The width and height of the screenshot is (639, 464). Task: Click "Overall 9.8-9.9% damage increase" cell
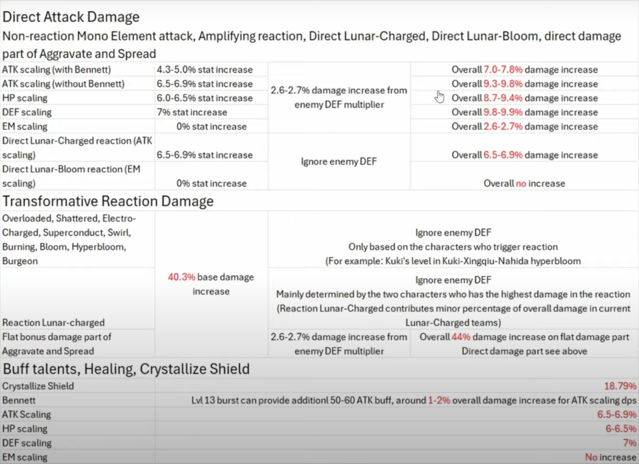click(x=525, y=112)
